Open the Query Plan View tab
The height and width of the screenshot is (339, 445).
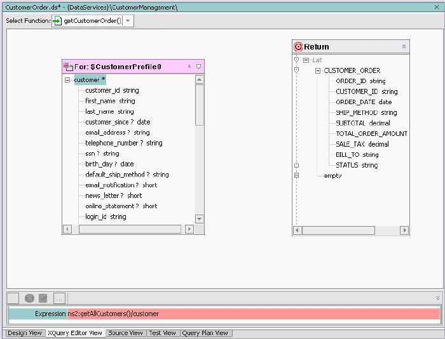tap(205, 333)
